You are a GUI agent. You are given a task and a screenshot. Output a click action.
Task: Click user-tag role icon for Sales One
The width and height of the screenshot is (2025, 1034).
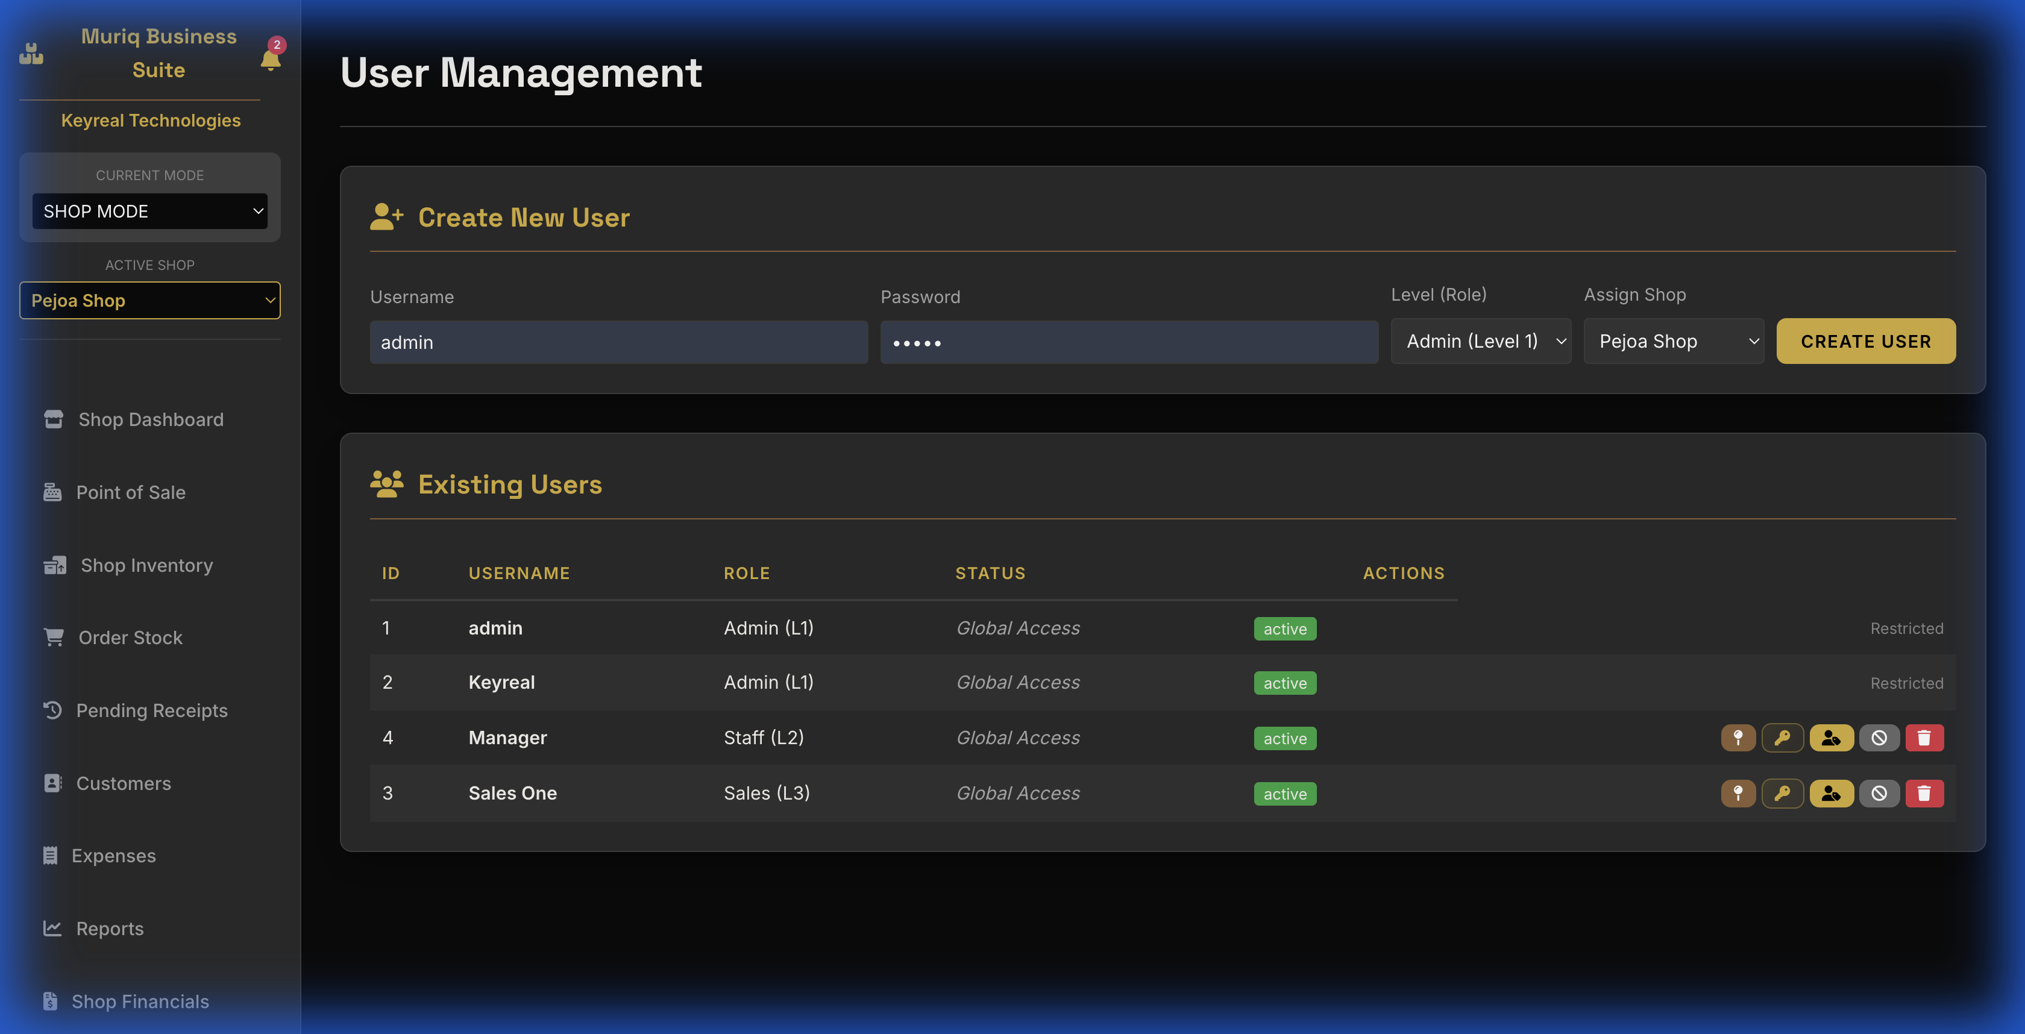pos(1831,794)
